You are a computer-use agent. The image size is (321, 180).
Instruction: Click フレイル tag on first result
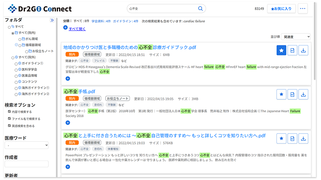point(99,61)
